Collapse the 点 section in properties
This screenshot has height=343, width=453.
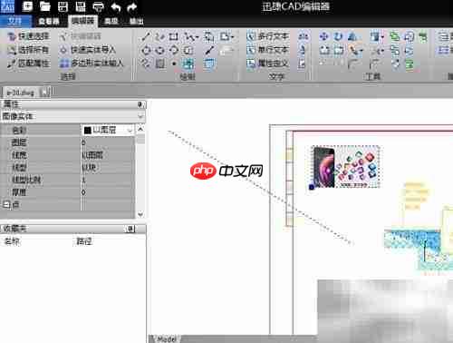[x=6, y=205]
